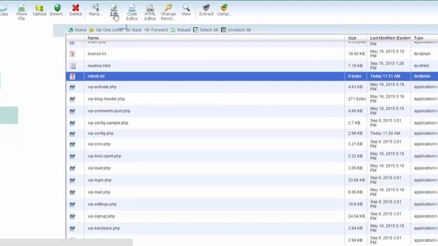Select wp-config-sample.php file
The width and height of the screenshot is (438, 246).
(x=108, y=123)
